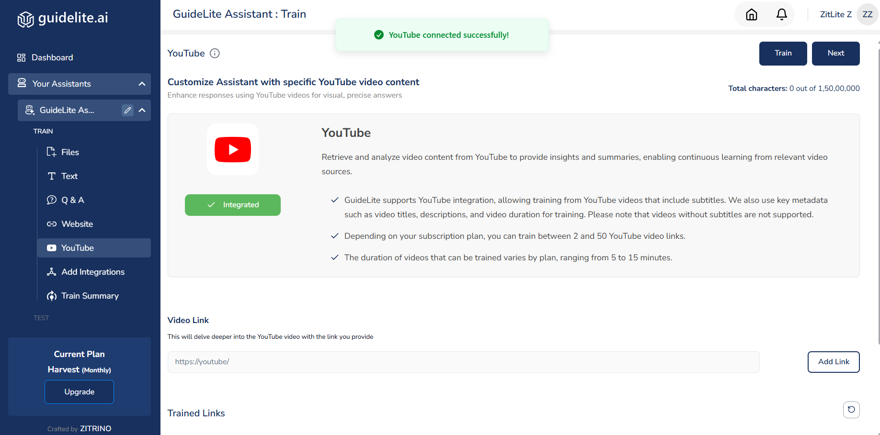Go home via the house icon

coord(752,15)
